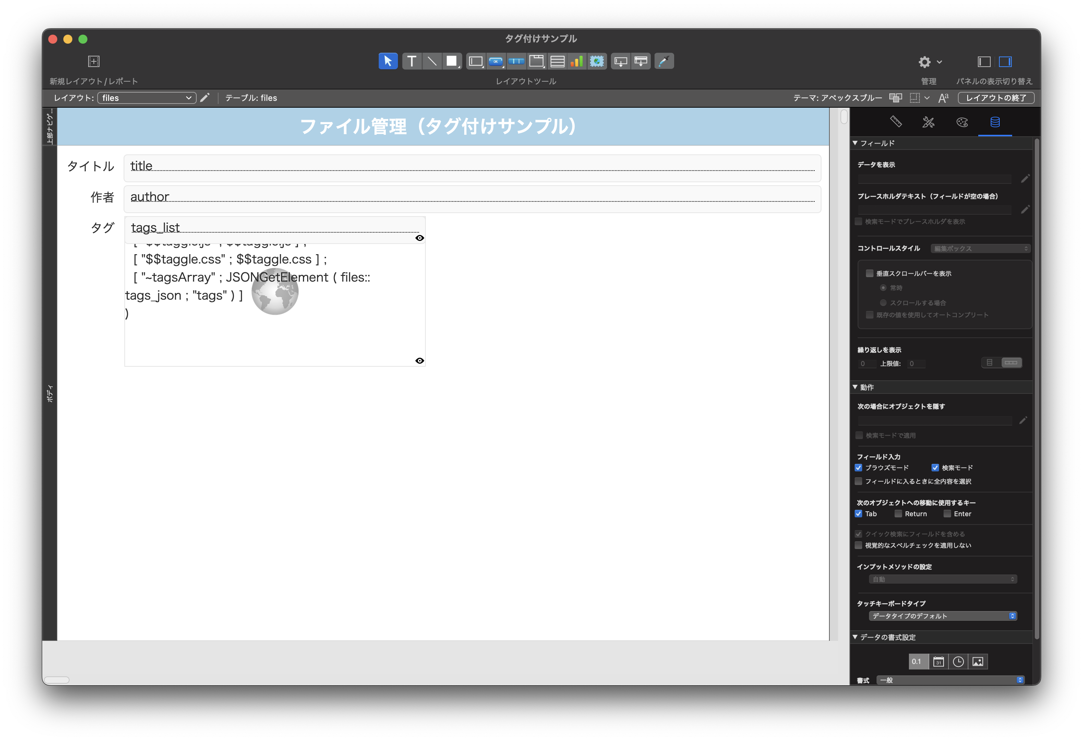Select the author field
This screenshot has height=741, width=1083.
[x=472, y=199]
